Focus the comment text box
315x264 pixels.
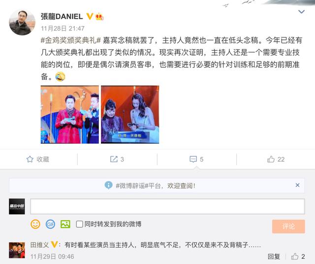167,206
